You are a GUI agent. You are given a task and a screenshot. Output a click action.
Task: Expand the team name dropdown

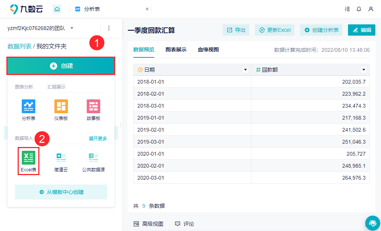click(x=72, y=28)
